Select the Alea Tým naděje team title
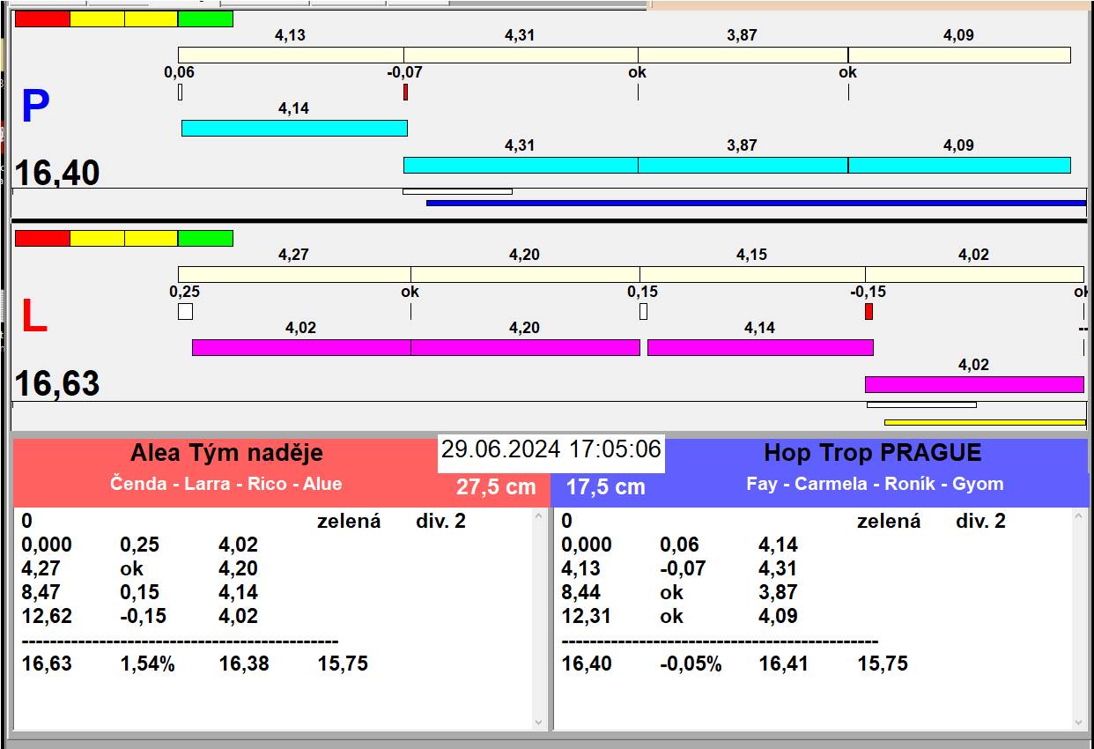Screen dimensions: 1094x749 226,453
